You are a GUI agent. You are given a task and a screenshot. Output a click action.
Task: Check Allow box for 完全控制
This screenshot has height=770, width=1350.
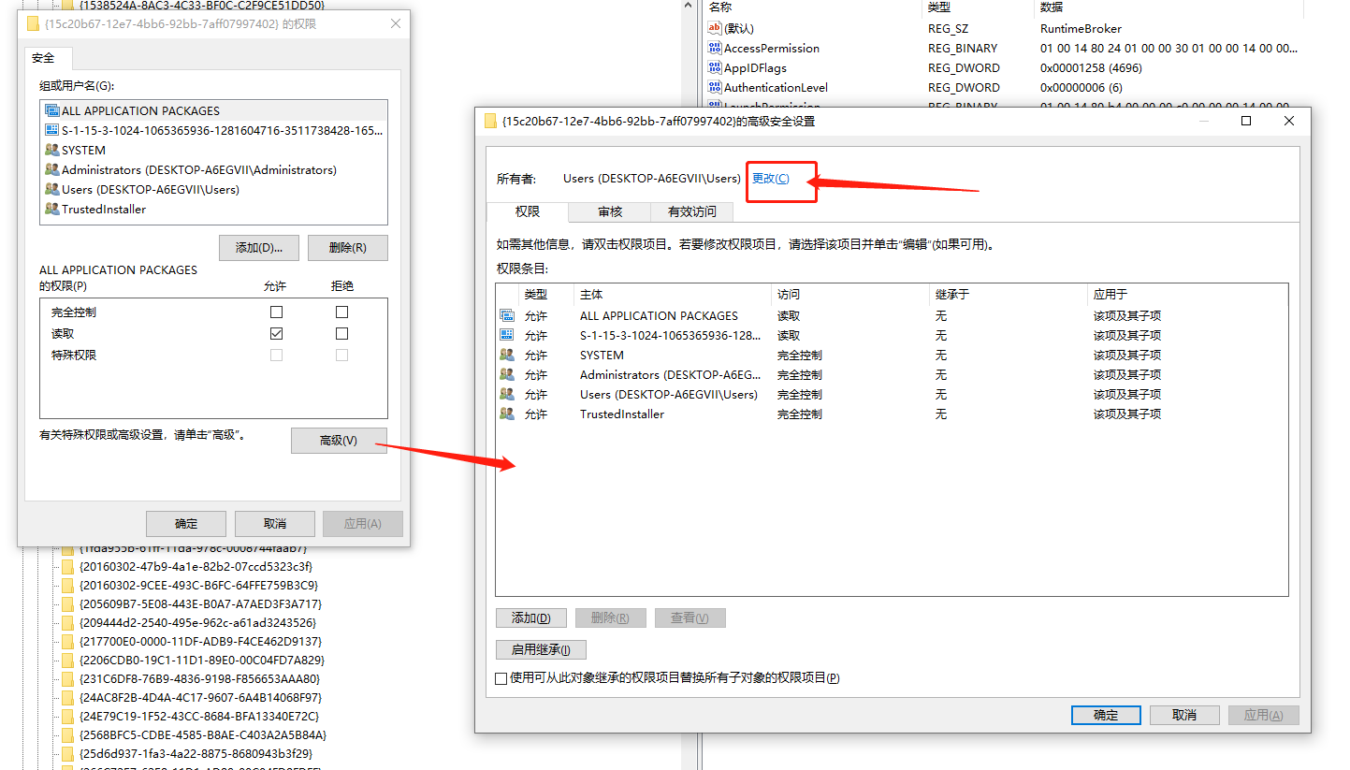pyautogui.click(x=276, y=312)
